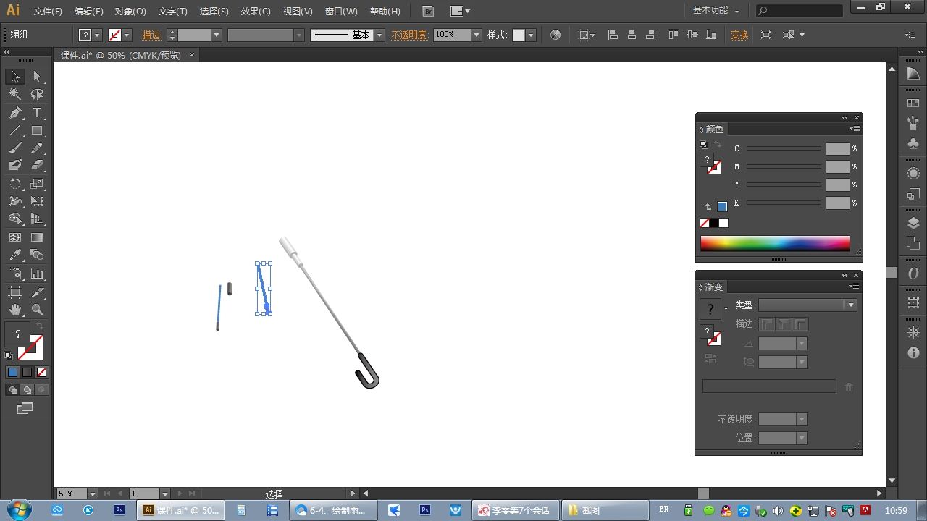This screenshot has width=927, height=521.
Task: Select the Column Graph tool
Action: click(x=37, y=274)
